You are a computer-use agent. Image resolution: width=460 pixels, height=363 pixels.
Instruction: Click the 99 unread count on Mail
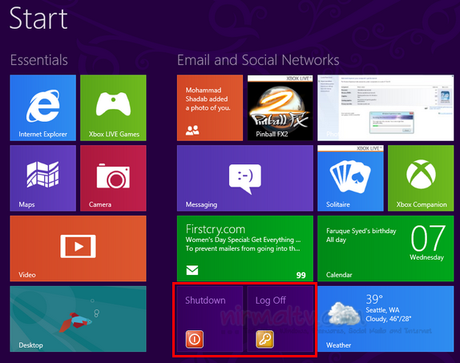pos(301,276)
